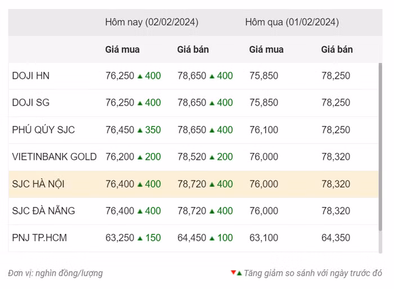Open the DOJI HN row label
Screen dimensions: 394x289
(x=30, y=76)
